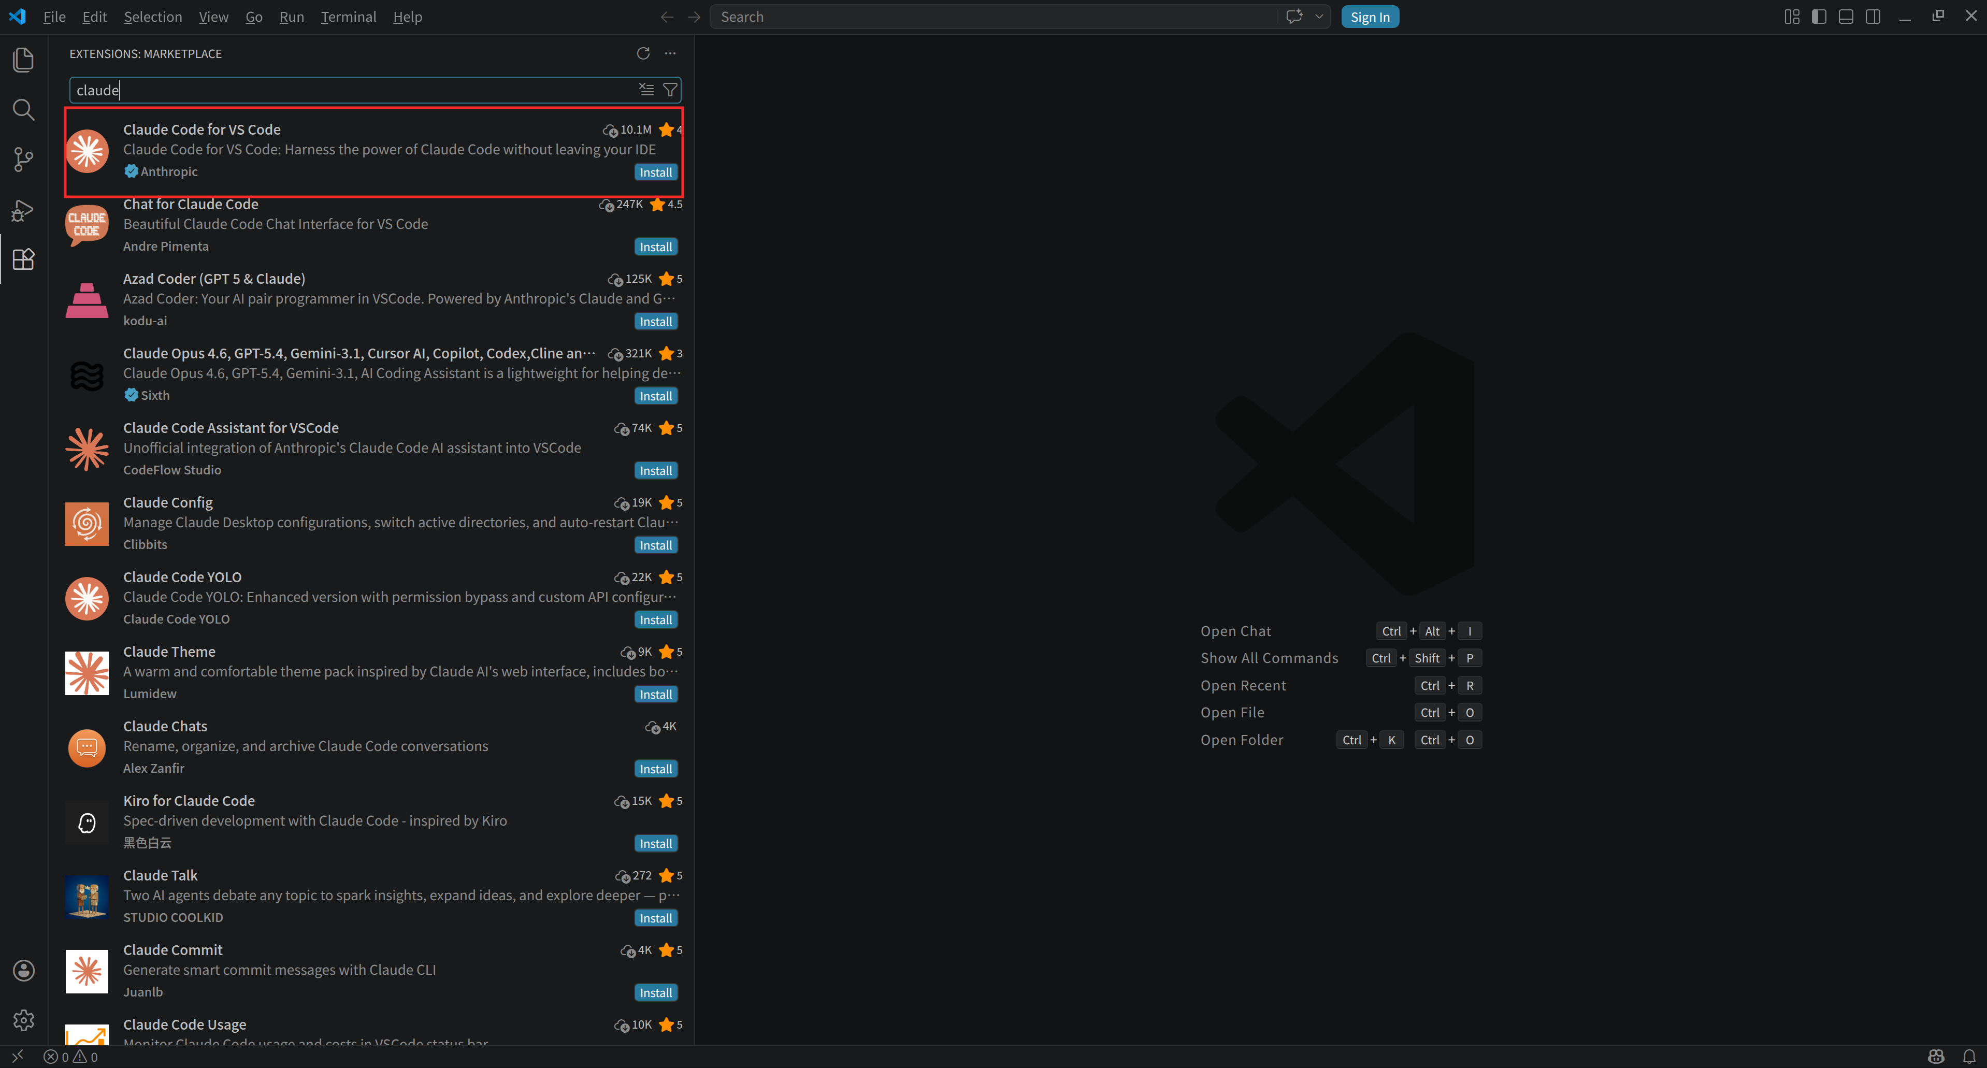Open the Extensions view icon

click(x=24, y=259)
